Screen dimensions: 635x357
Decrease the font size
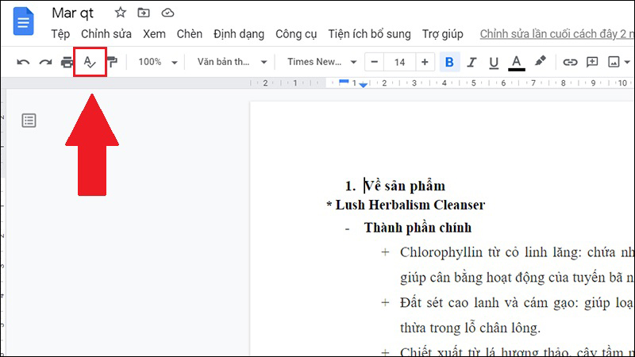click(374, 62)
